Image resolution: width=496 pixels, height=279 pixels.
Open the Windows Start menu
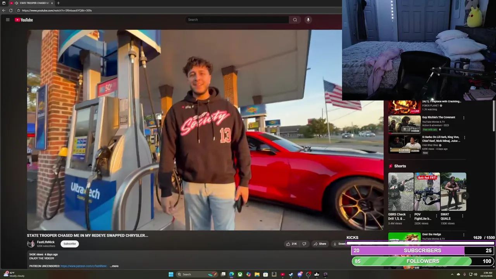pos(171,274)
